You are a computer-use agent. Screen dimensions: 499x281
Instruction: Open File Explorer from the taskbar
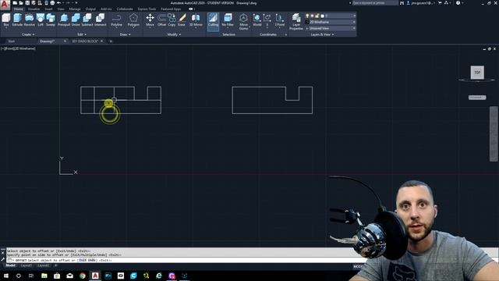[44, 276]
